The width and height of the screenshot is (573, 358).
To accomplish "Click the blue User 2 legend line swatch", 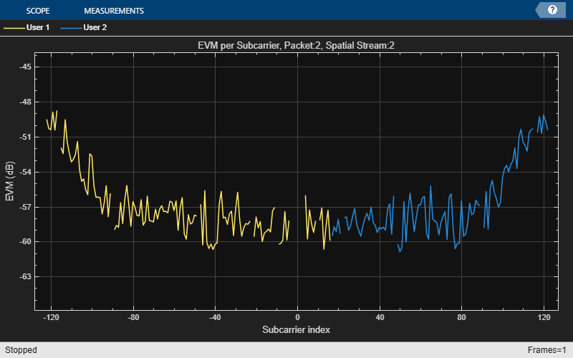I will tap(70, 28).
